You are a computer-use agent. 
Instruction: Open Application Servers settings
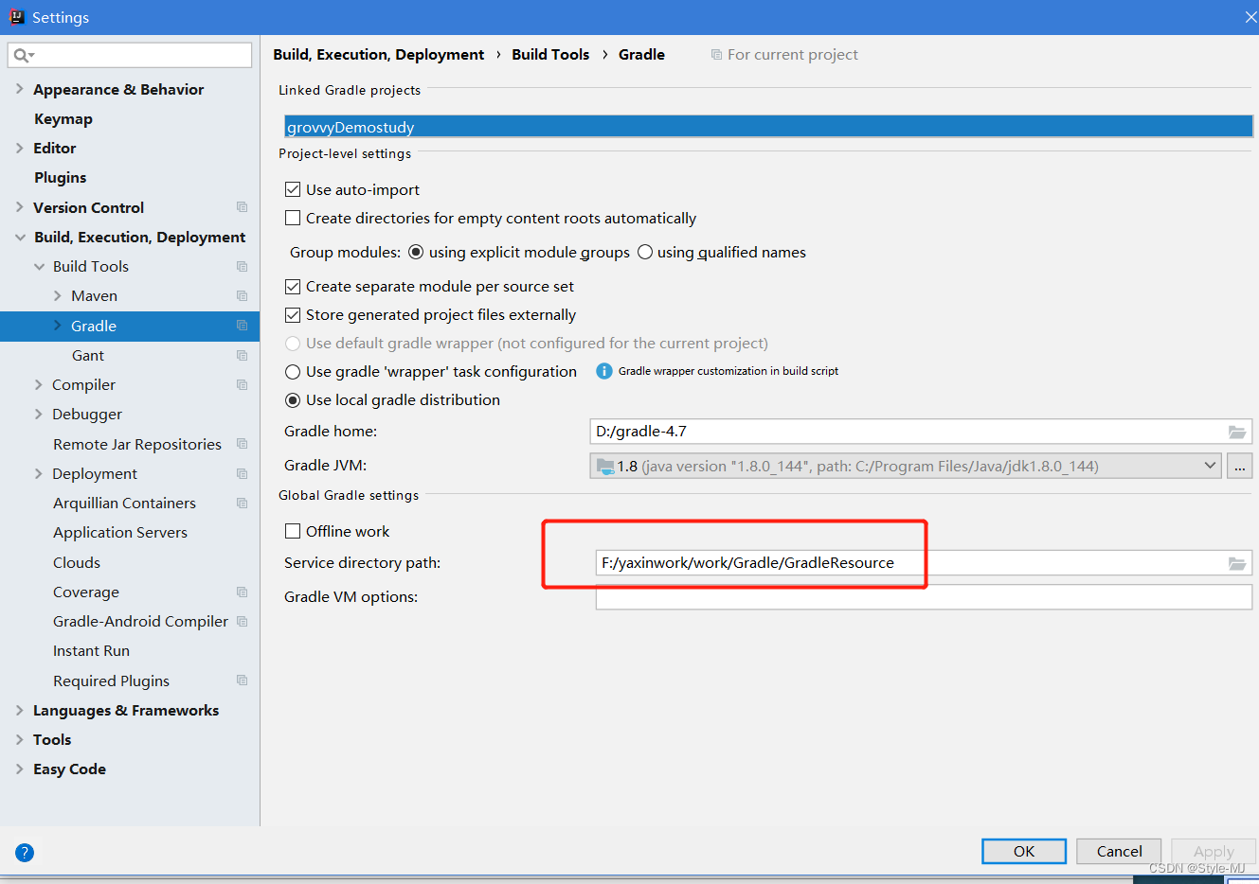(x=120, y=532)
